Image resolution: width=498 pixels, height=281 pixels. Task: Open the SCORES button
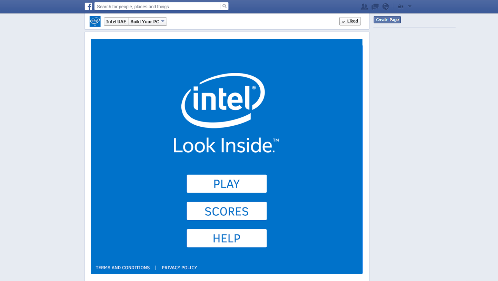[x=227, y=211]
